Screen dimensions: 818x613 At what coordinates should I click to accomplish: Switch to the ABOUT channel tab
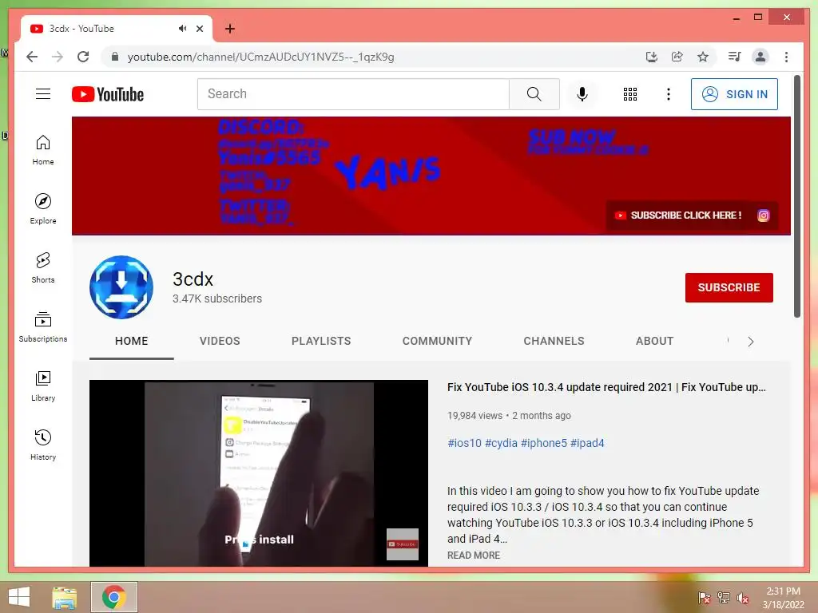tap(654, 341)
